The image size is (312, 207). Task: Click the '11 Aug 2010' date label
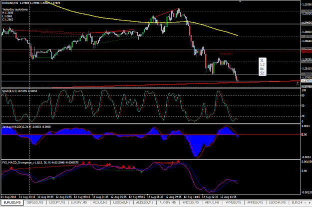coord(8,197)
